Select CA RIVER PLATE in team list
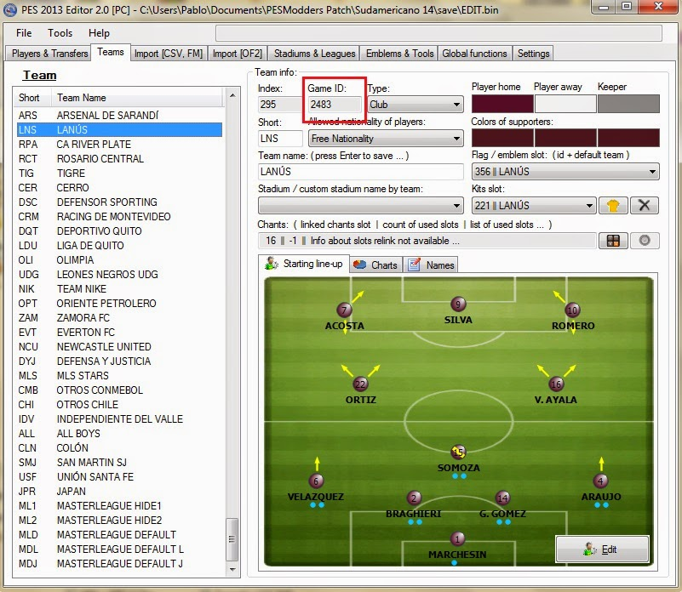The width and height of the screenshot is (682, 592). (119, 145)
